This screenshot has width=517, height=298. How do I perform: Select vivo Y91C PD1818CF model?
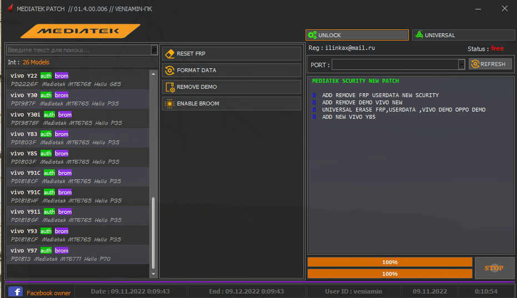[x=78, y=177]
